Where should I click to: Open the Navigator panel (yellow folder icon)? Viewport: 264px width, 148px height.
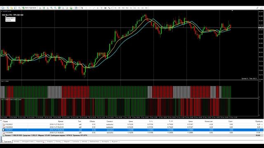tap(12, 8)
